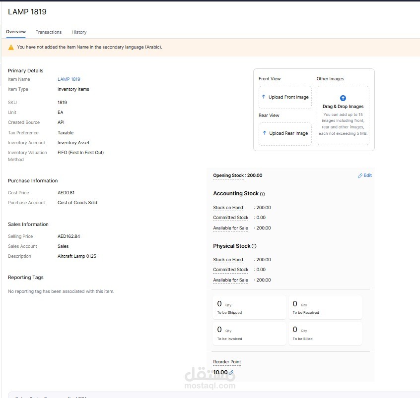Select the cost price AED0.81
Image resolution: width=420 pixels, height=398 pixels.
[x=66, y=193]
